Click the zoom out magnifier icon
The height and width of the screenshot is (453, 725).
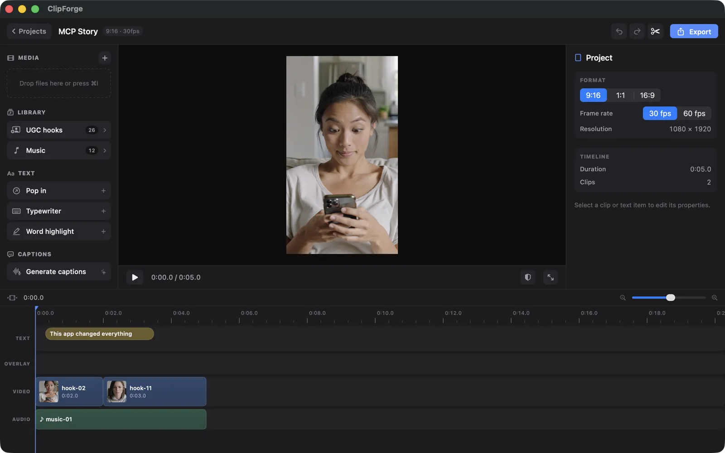623,298
